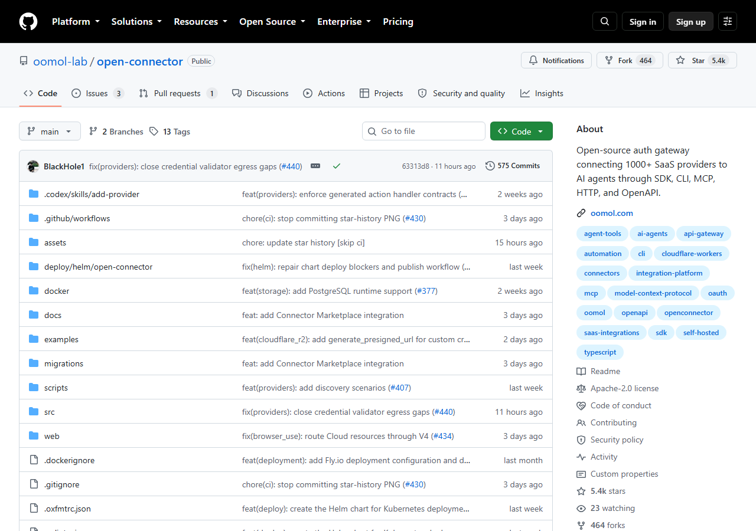This screenshot has height=531, width=756.
Task: Open the open-connector repository link
Action: (x=140, y=61)
